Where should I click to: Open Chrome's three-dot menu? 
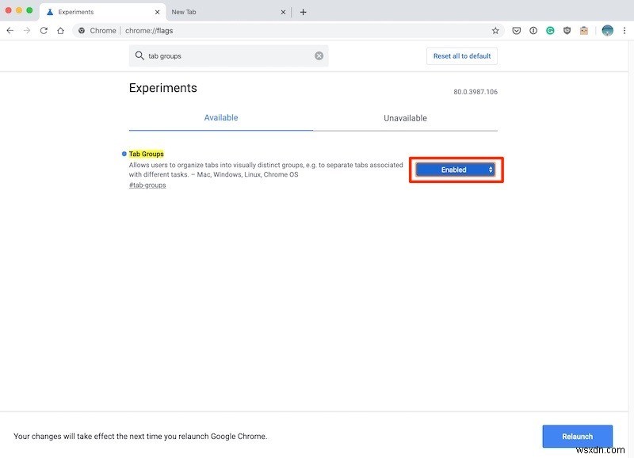[624, 30]
